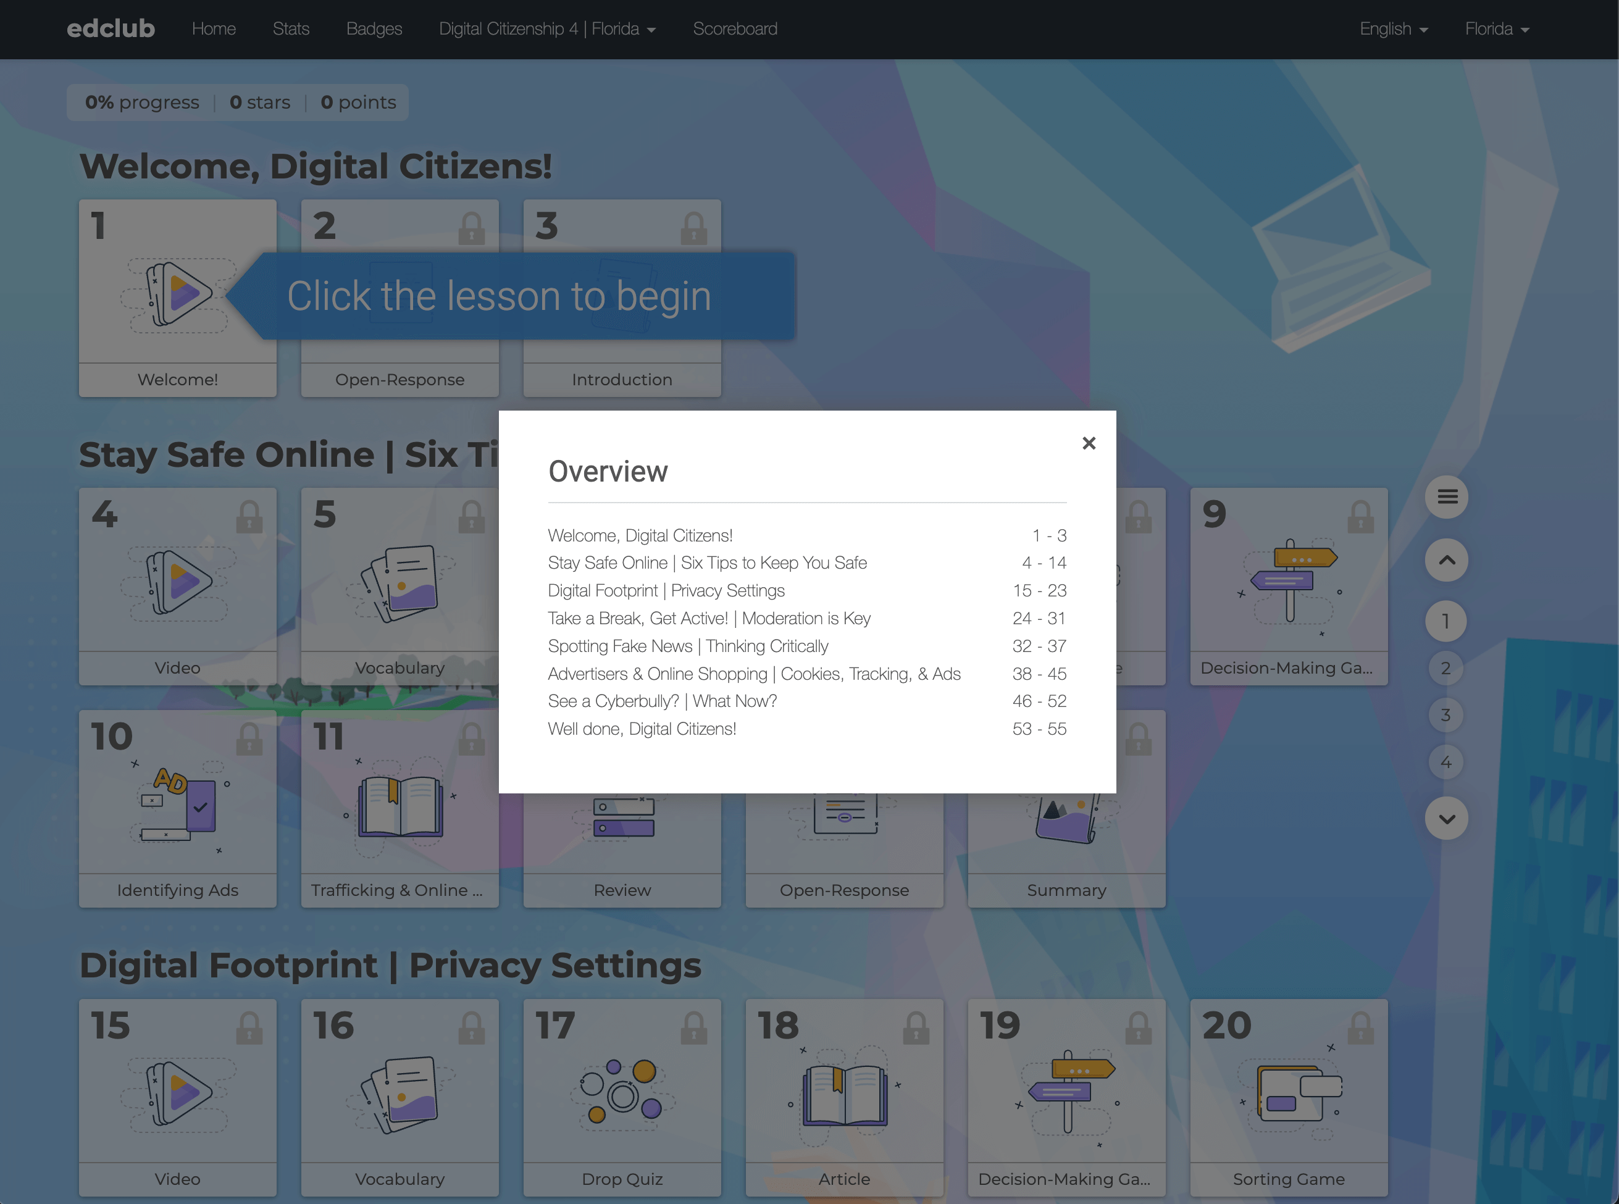Viewport: 1619px width, 1204px height.
Task: Expand the Digital Citizenship 4 | Florida dropdown
Action: point(546,29)
